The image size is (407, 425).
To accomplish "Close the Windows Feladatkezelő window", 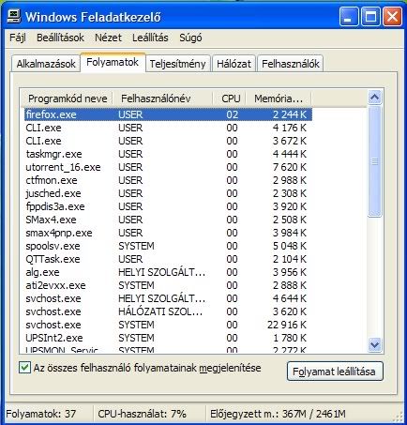I will [x=393, y=17].
